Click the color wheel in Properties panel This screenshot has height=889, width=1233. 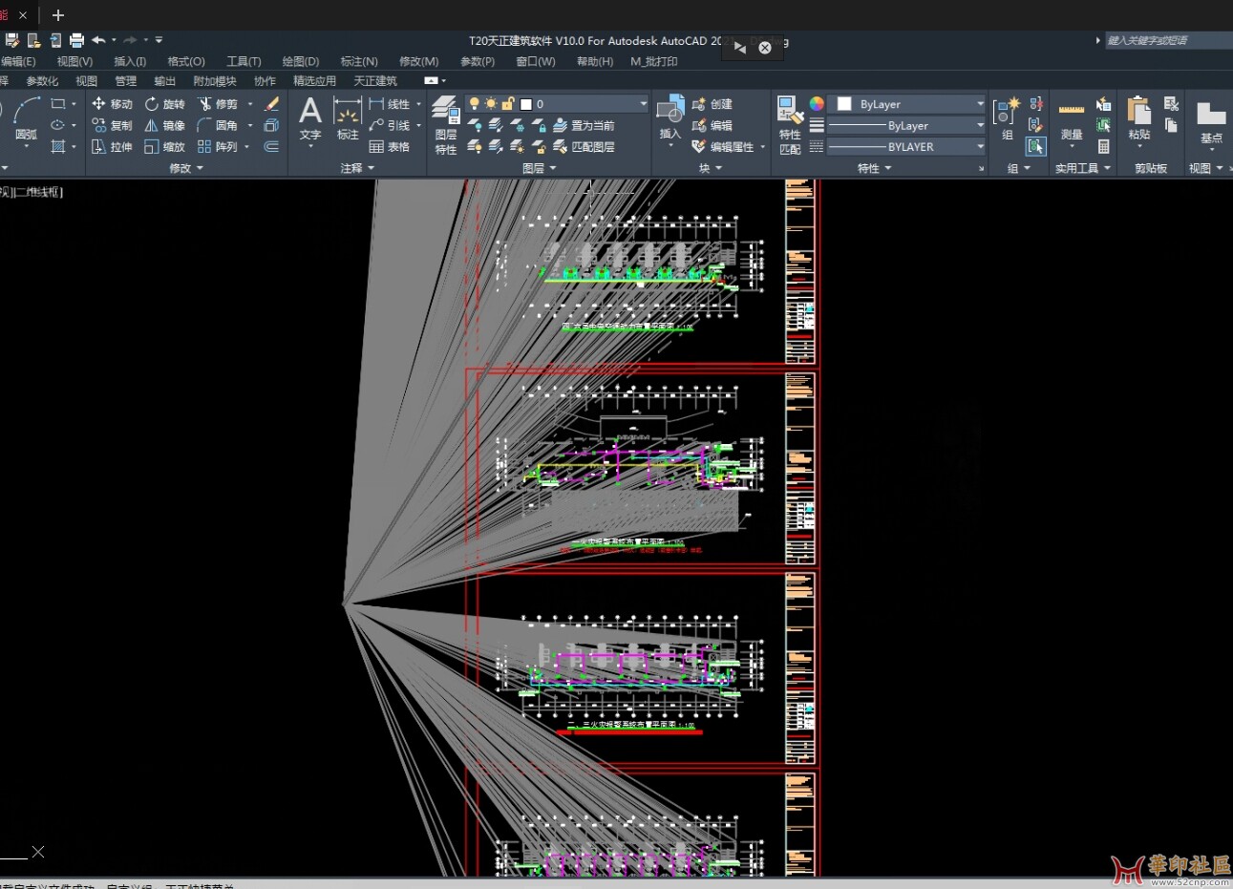pos(817,103)
